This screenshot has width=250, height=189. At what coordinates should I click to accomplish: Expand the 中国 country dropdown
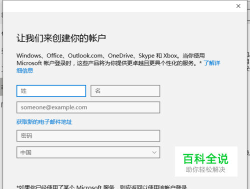(x=88, y=152)
